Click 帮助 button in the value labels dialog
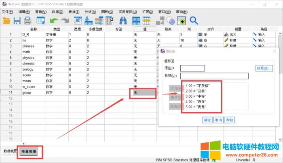 (x=230, y=120)
